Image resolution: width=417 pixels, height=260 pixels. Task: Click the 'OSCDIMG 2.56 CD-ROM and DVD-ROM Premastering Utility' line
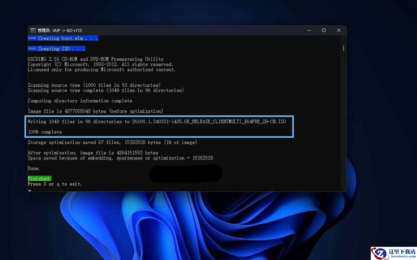click(x=96, y=59)
